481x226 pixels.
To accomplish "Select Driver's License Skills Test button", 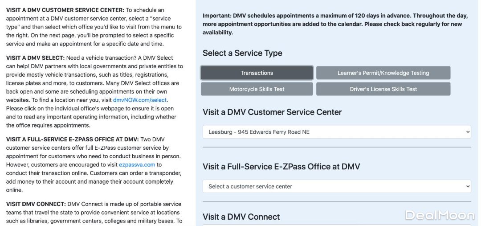I will 383,89.
